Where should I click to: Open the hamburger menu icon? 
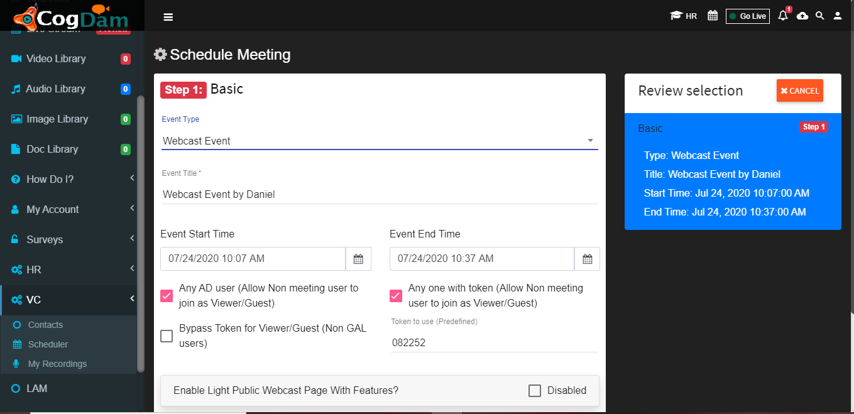point(168,17)
